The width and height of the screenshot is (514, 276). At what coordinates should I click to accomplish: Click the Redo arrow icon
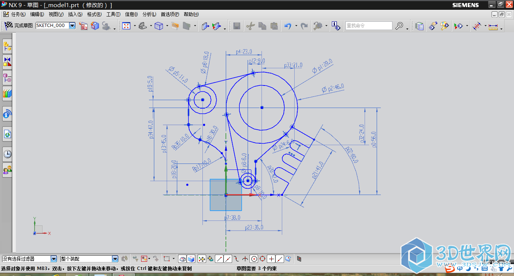coord(304,26)
